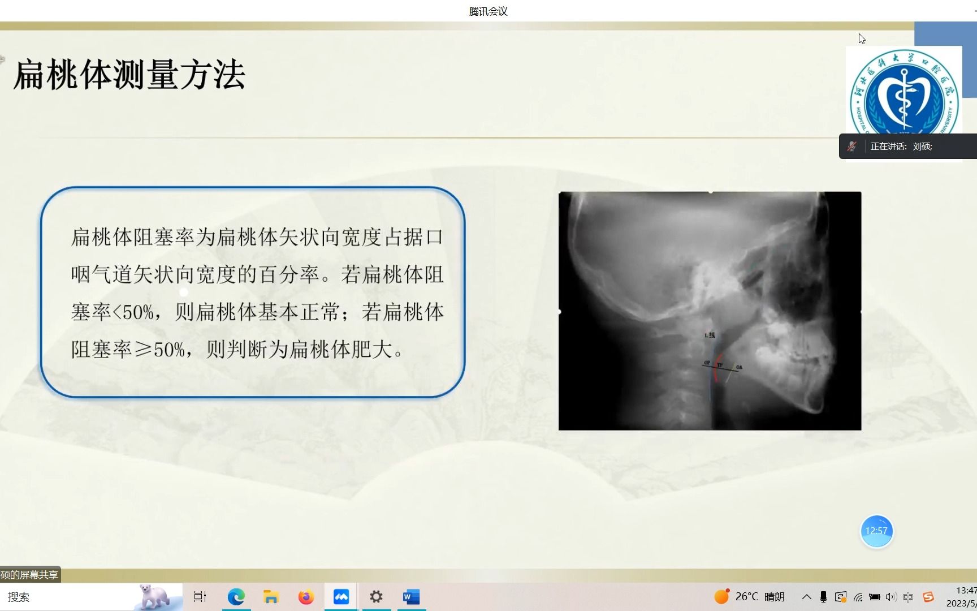The image size is (977, 611).
Task: Click the battery status tray icon
Action: click(875, 597)
